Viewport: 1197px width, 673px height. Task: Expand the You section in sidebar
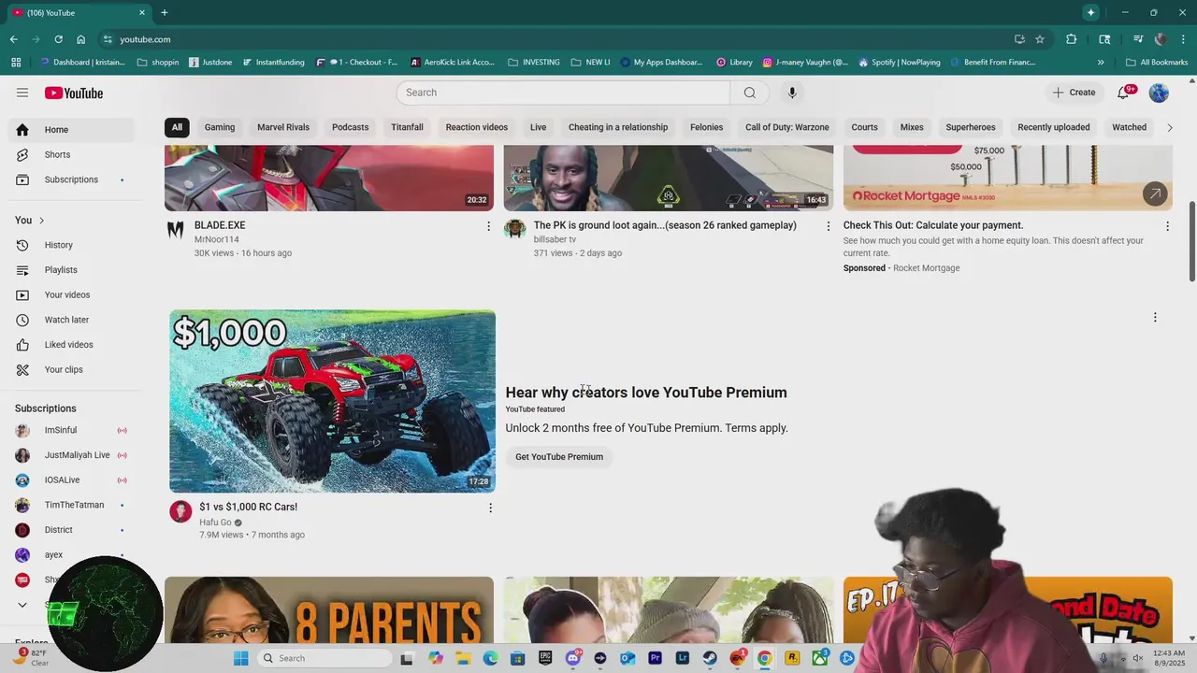[x=30, y=220]
